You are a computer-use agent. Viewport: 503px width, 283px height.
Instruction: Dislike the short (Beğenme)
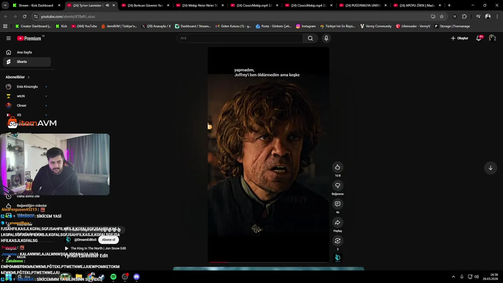[337, 186]
